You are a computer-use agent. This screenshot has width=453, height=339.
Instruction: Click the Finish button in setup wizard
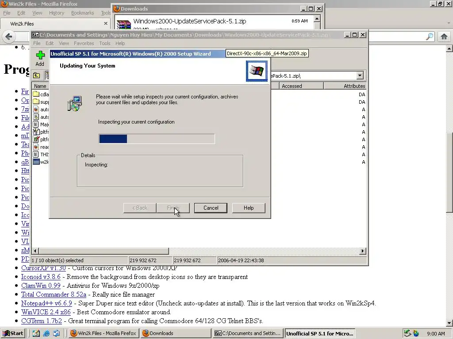coord(173,208)
